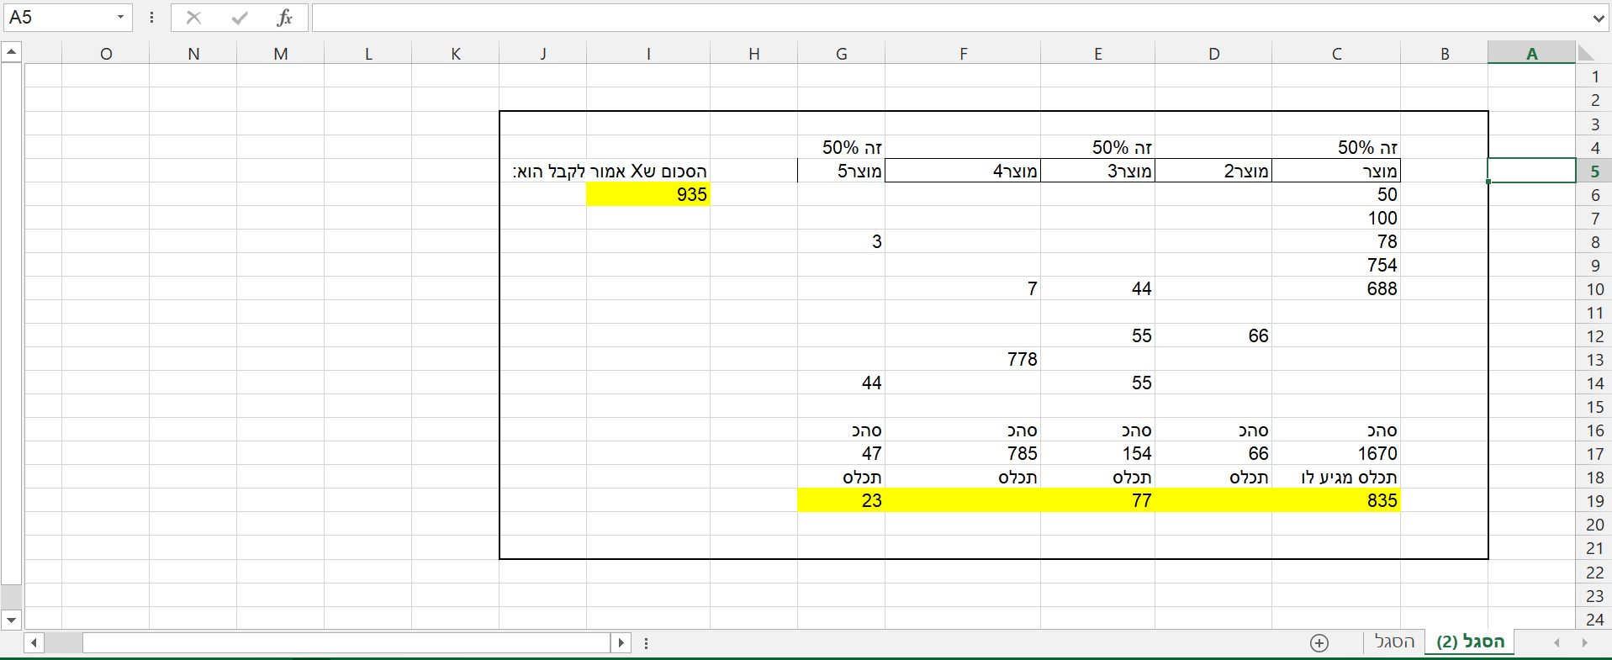Click the yellow cell with 935

648,194
